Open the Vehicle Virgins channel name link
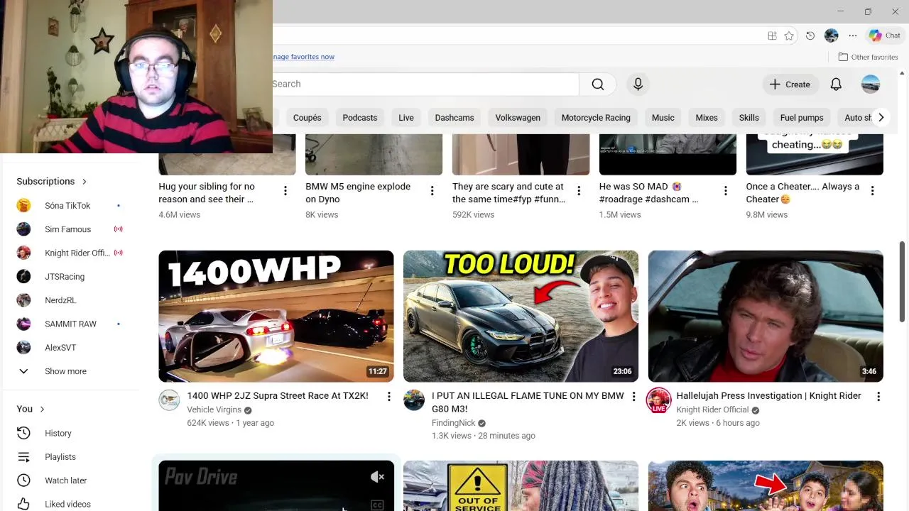Viewport: 909px width, 511px height. [214, 410]
